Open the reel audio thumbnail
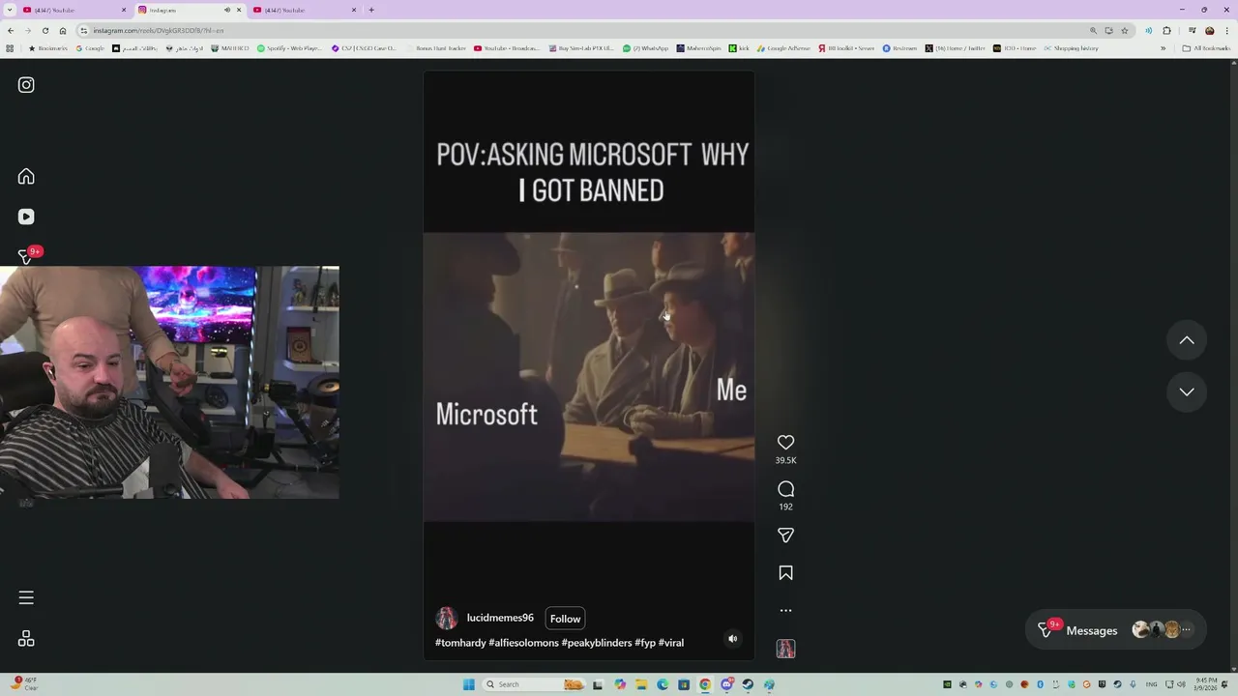This screenshot has width=1238, height=696. (785, 649)
